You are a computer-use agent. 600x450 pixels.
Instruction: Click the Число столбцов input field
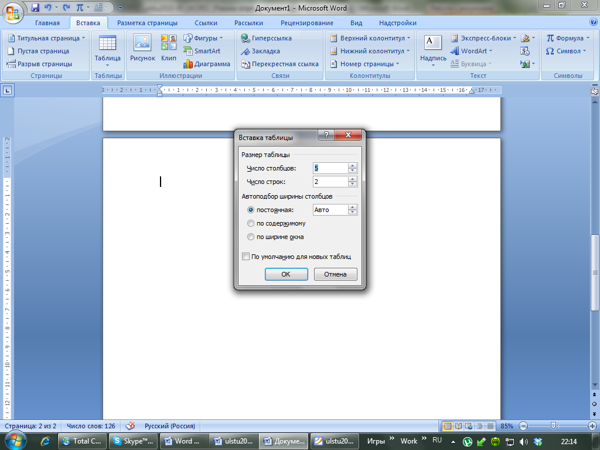(330, 168)
